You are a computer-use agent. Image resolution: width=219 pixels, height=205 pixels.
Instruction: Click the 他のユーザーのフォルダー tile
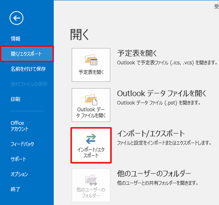pyautogui.click(x=91, y=185)
